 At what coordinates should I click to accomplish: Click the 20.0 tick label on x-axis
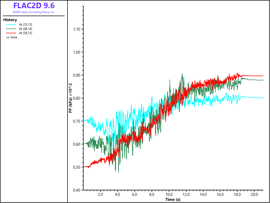(254, 194)
